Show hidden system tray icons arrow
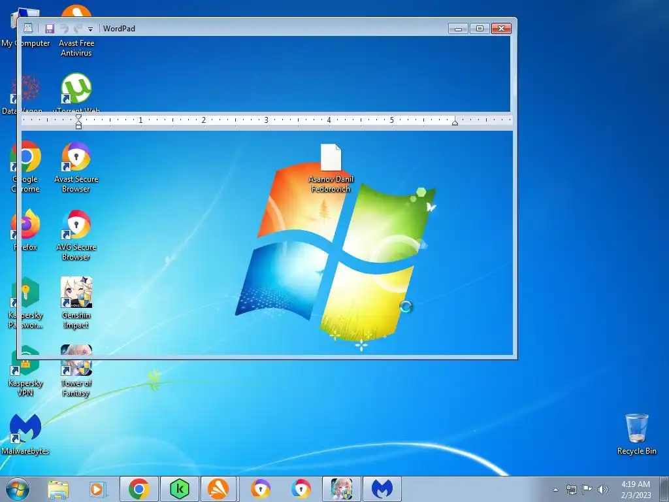This screenshot has height=502, width=669. click(555, 490)
